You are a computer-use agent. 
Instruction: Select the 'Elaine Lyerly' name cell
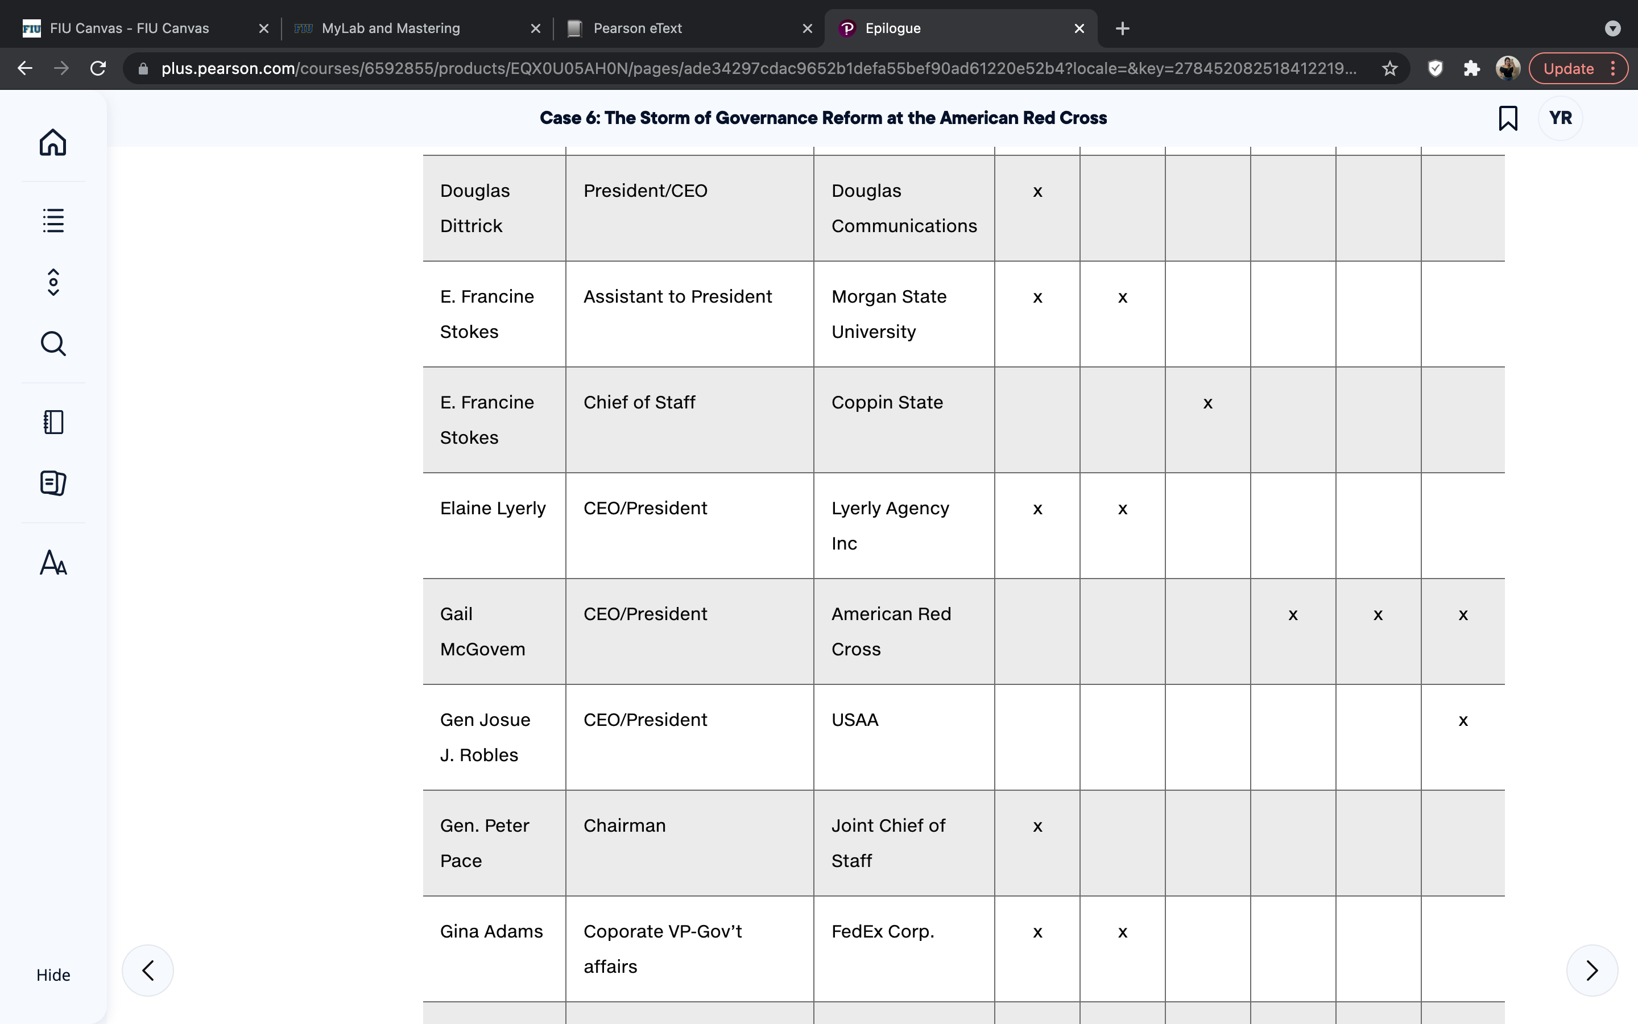pyautogui.click(x=494, y=526)
